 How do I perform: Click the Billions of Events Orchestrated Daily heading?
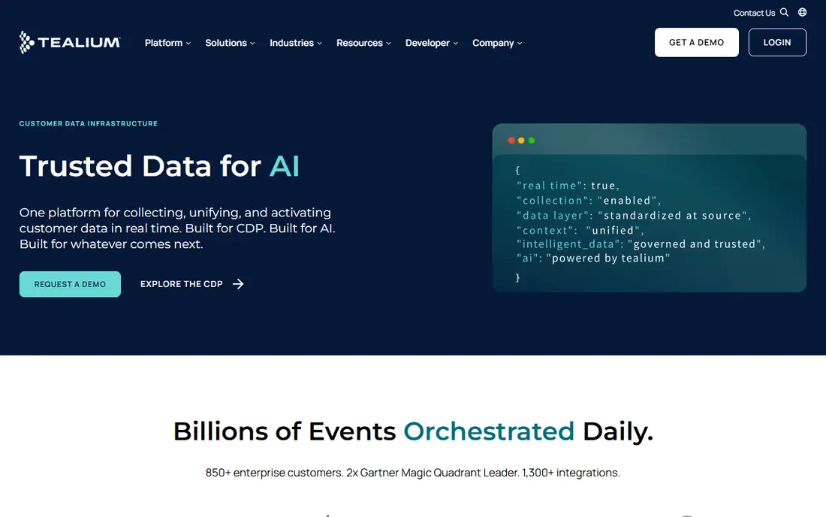pos(413,431)
